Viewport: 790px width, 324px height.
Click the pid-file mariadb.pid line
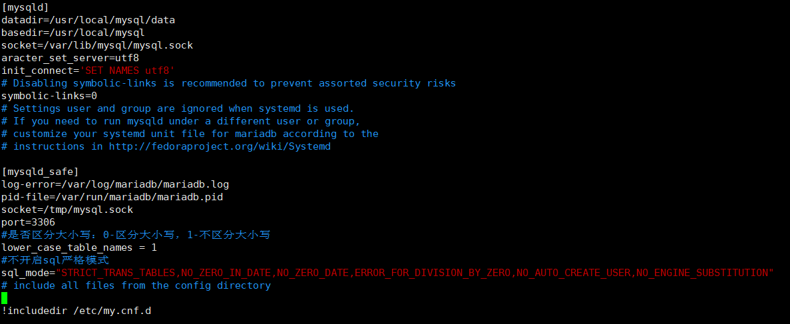(112, 197)
